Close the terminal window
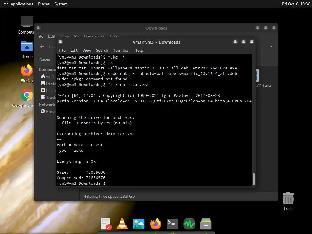Image resolution: width=312 pixels, height=234 pixels. [251, 42]
